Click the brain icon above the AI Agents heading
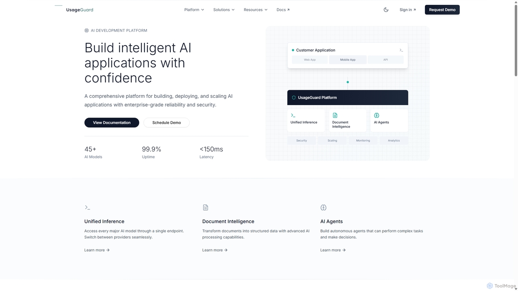 323,207
